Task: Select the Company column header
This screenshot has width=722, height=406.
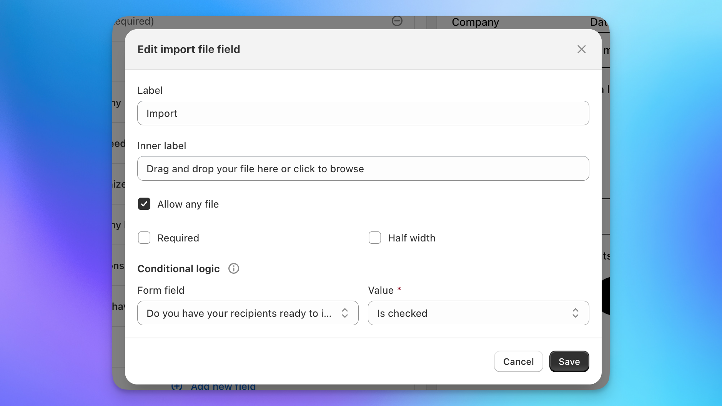Action: coord(475,22)
